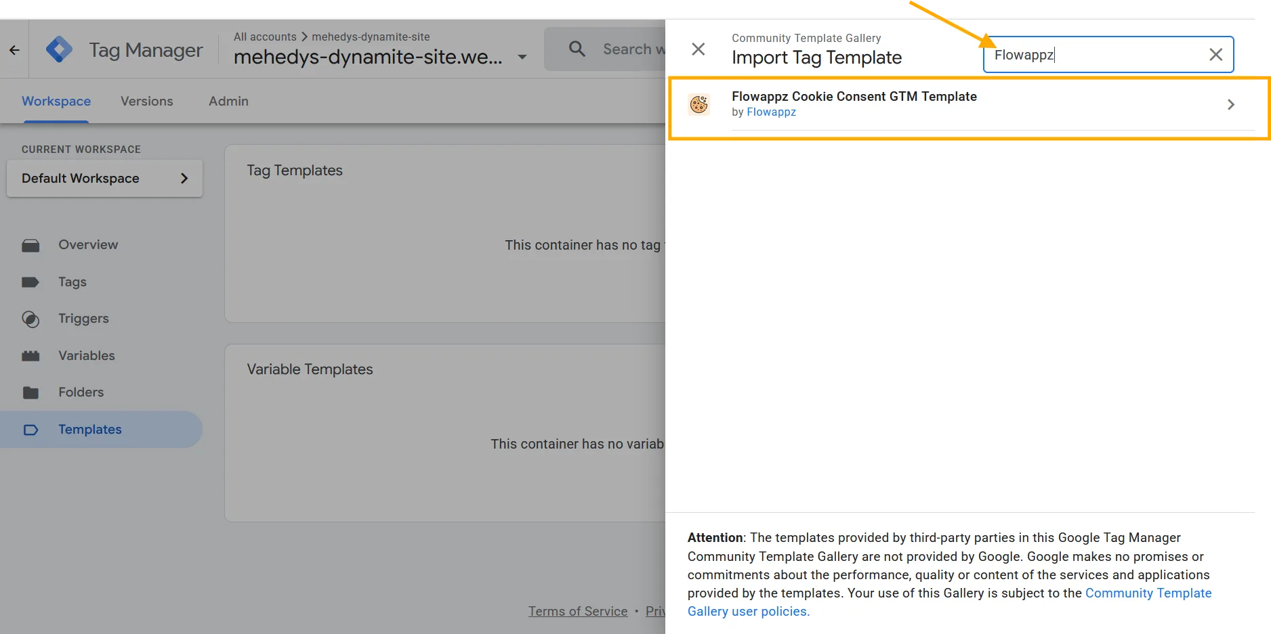Open the container selector dropdown arrow
The width and height of the screenshot is (1271, 634).
pos(522,57)
